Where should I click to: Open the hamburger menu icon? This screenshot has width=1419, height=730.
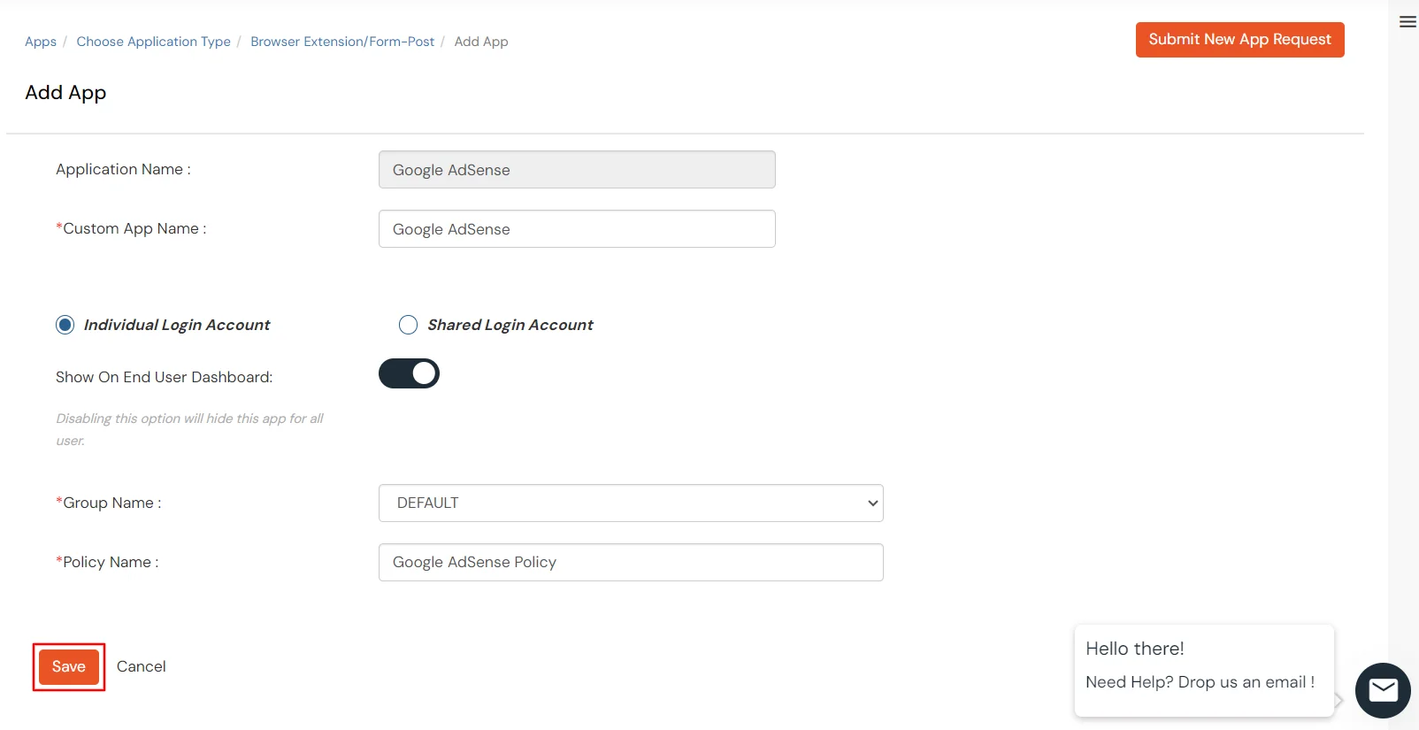click(1407, 22)
